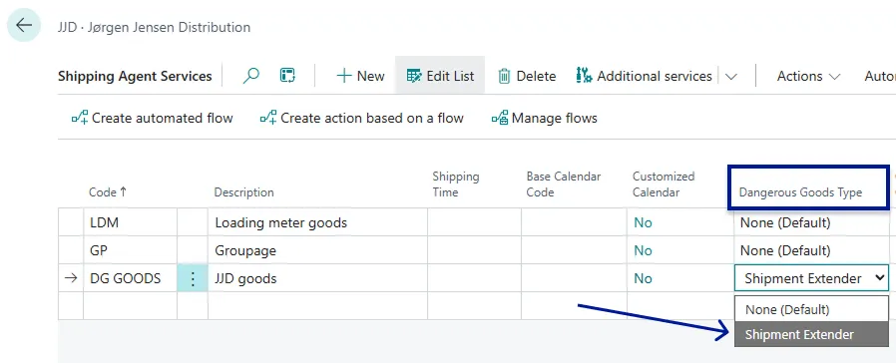
Task: Click the Dangerous Goods Type column header
Action: point(800,192)
